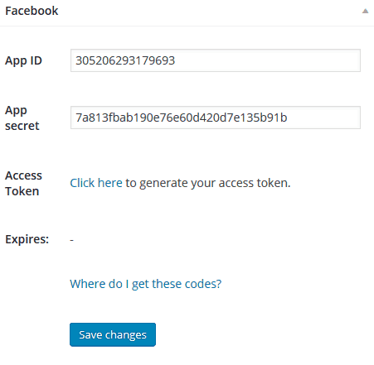Click empty space after App secret value
374x365 pixels.
(x=323, y=118)
